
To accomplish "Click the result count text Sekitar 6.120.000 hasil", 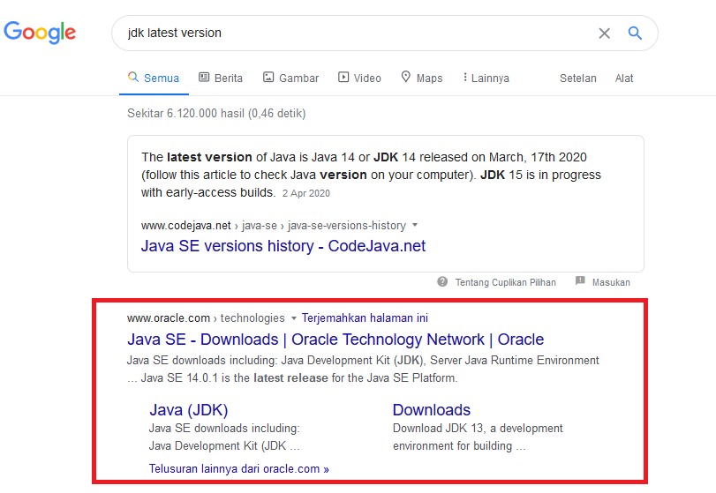I will click(216, 113).
